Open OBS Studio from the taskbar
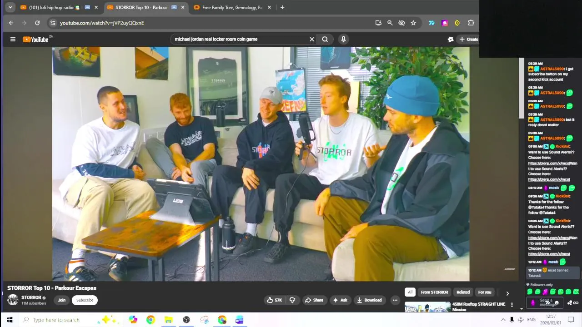This screenshot has height=327, width=582. click(x=186, y=320)
